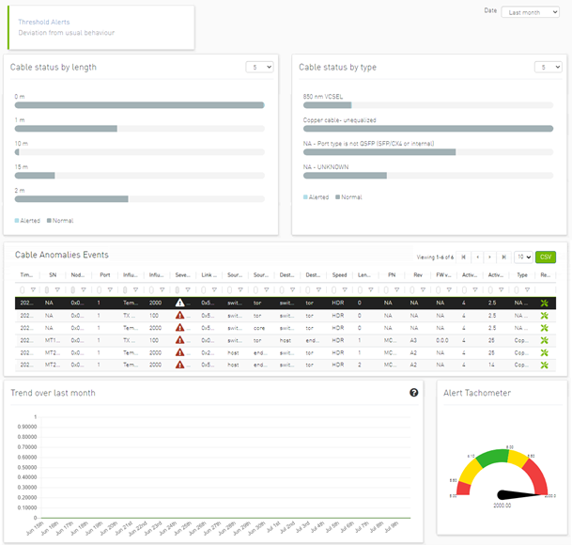Export events using the CSV button
Viewport: 572px width, 545px height.
tap(546, 257)
